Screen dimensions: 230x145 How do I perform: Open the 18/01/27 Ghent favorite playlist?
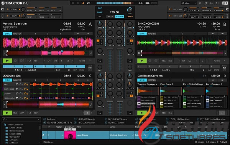click(x=115, y=123)
